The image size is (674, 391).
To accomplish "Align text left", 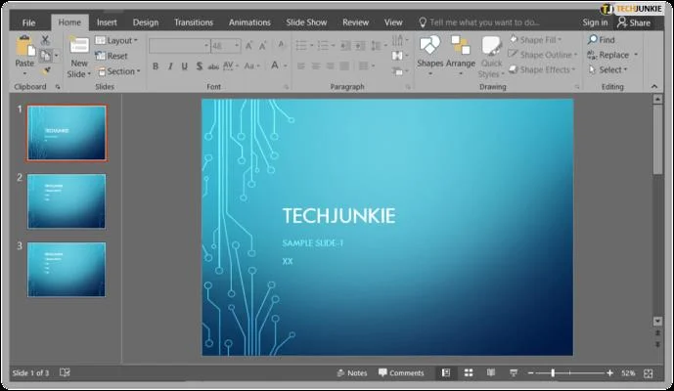I will coord(301,66).
